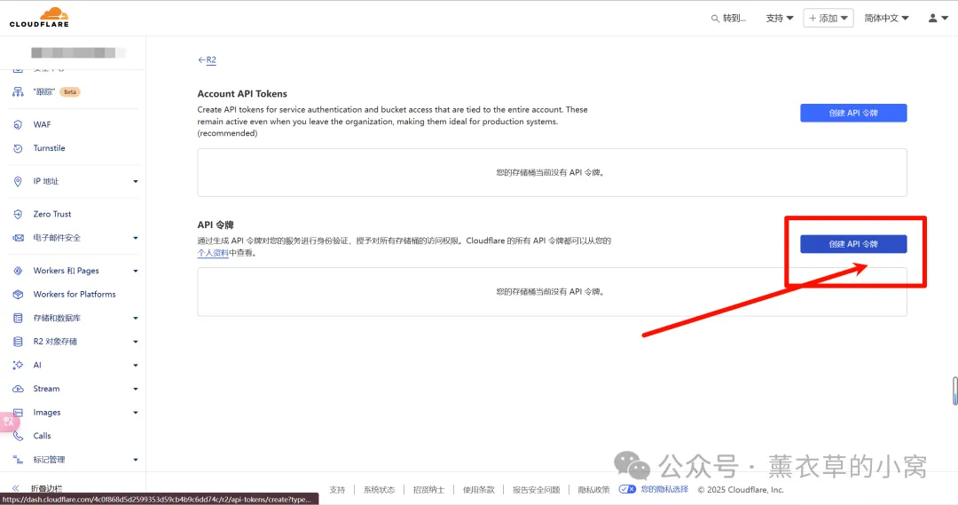Open the 添加 dropdown in the header

(x=828, y=18)
